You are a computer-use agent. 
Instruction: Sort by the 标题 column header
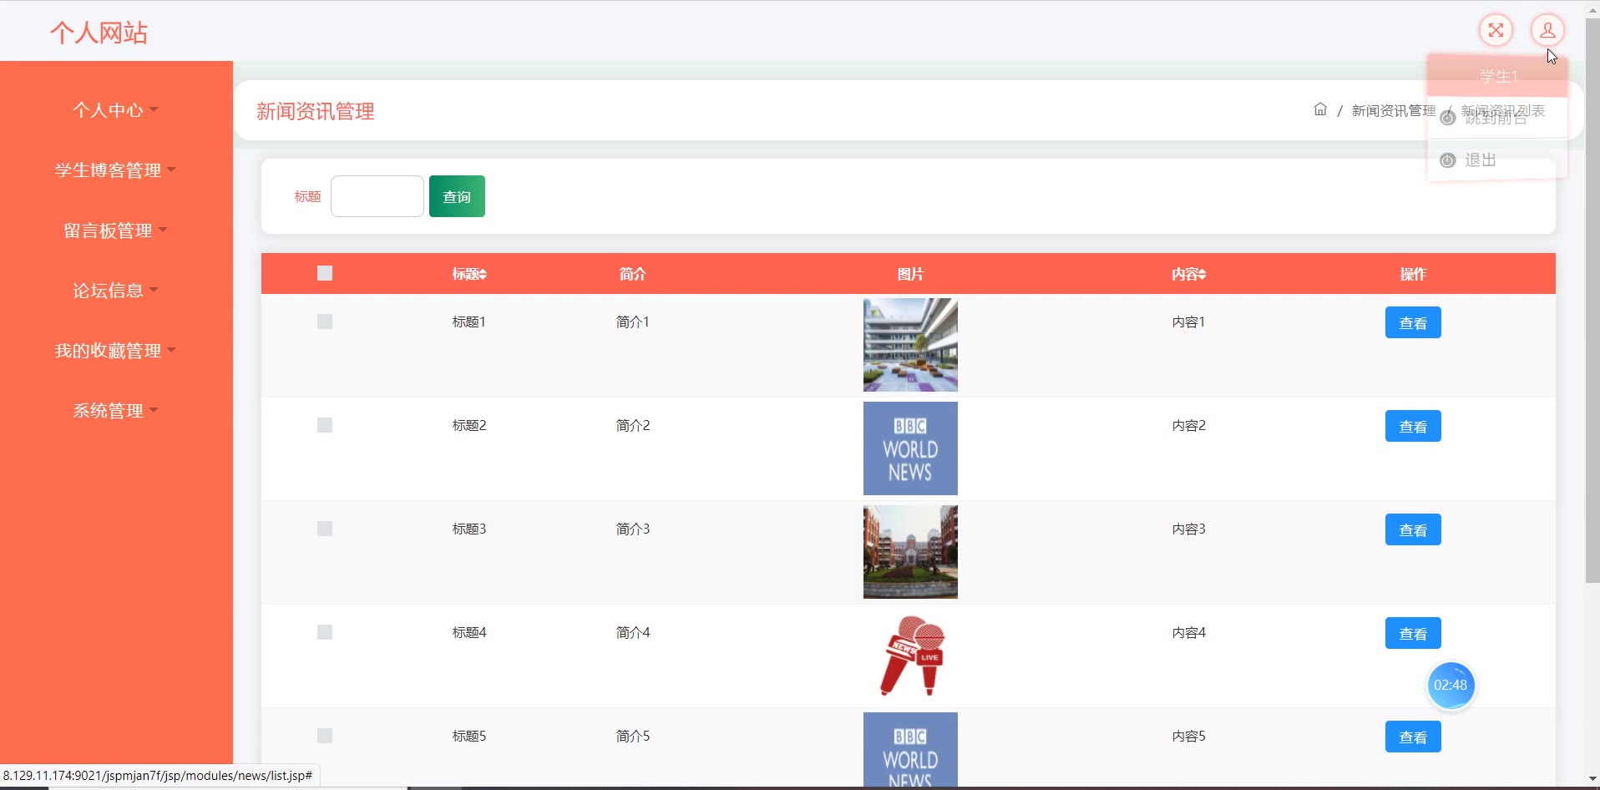[469, 274]
